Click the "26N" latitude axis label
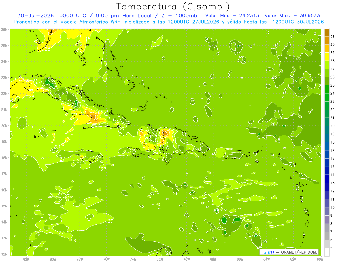 [4, 30]
